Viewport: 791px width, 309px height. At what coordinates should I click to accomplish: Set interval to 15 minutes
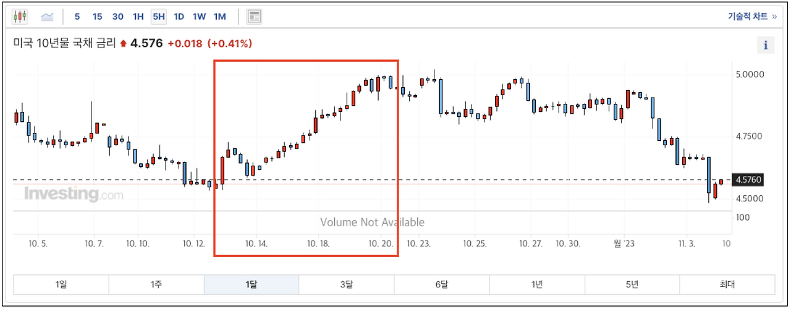97,17
